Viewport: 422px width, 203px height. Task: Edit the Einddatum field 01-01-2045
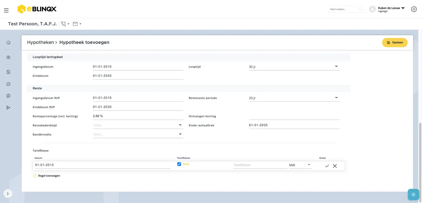138,76
